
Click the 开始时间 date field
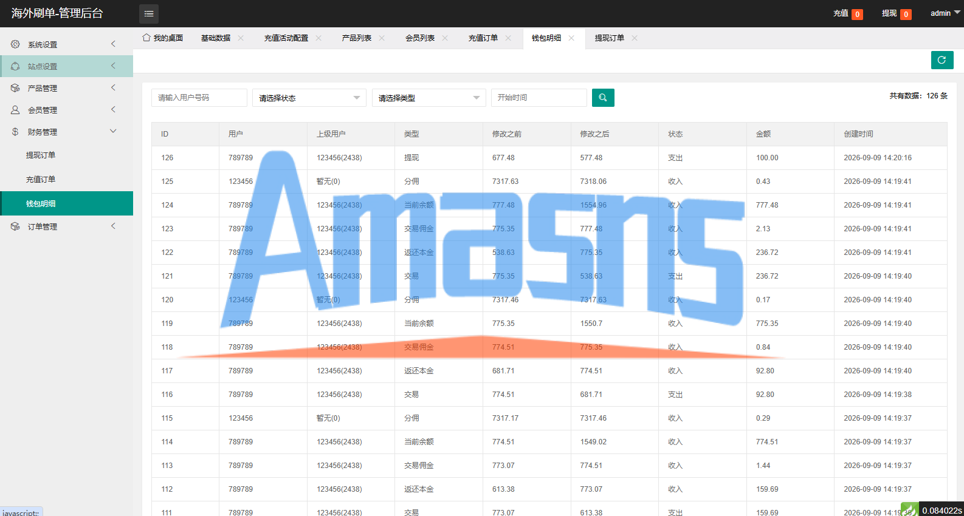[x=539, y=98]
